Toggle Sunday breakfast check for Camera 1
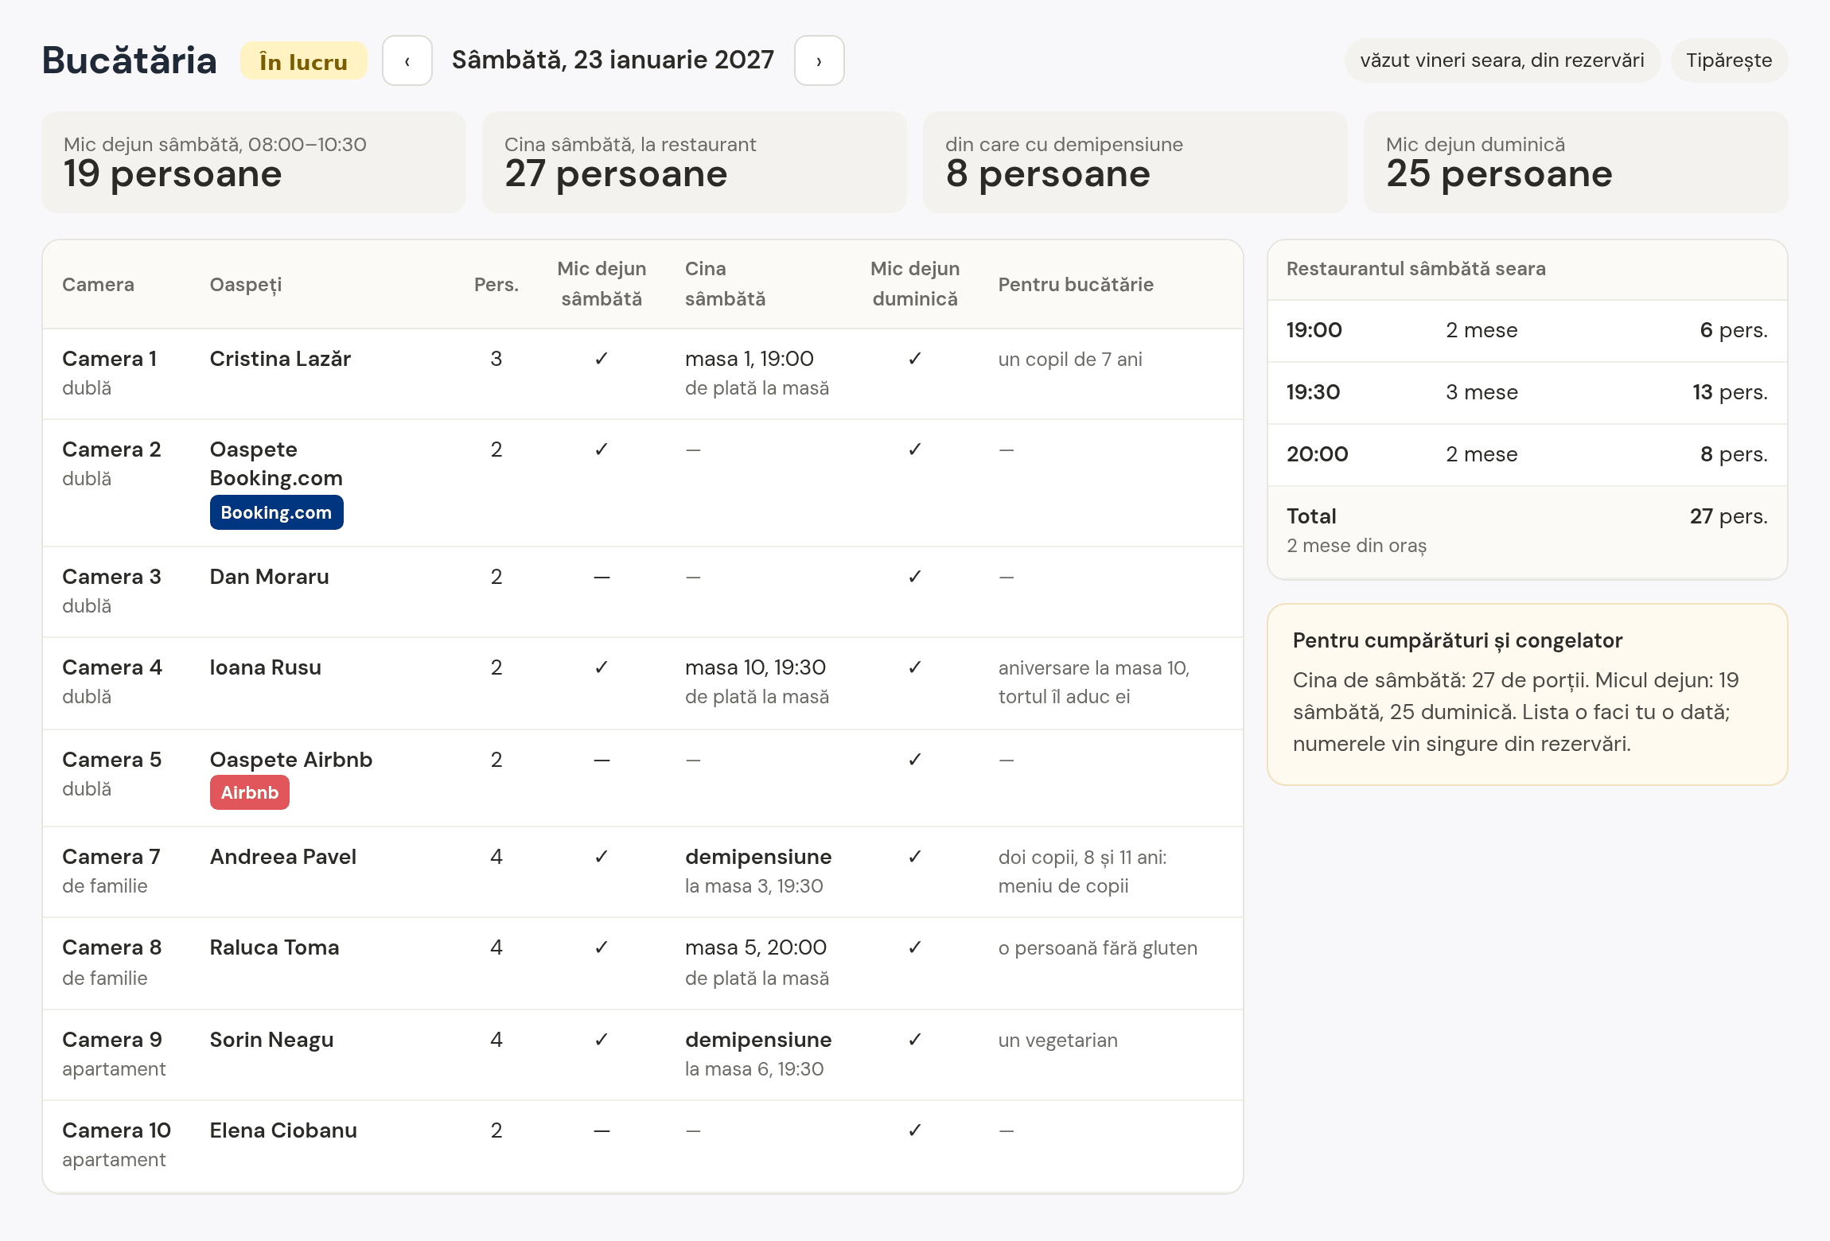Image resolution: width=1830 pixels, height=1241 pixels. click(x=915, y=359)
